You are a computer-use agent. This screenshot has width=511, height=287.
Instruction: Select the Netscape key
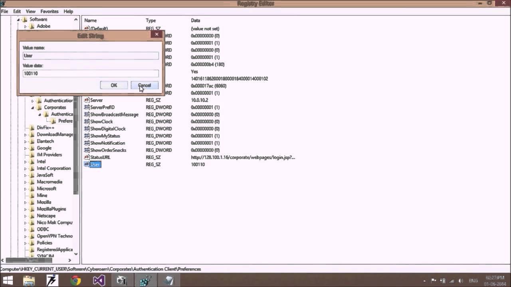pos(46,216)
